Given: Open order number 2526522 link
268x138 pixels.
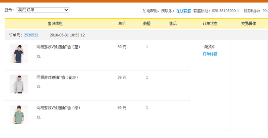Looking at the screenshot, I should tap(31, 35).
